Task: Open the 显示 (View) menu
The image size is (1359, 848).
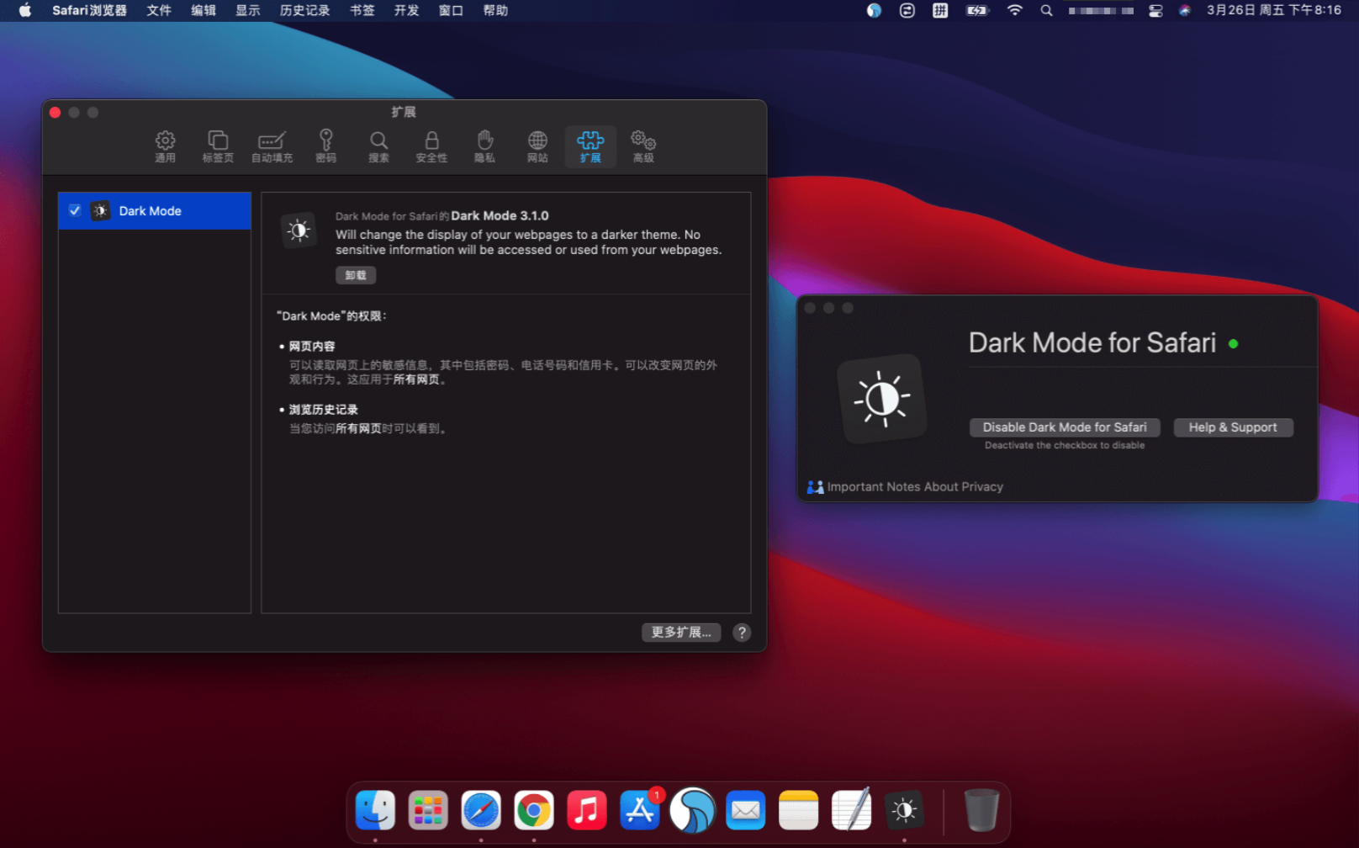Action: [247, 10]
